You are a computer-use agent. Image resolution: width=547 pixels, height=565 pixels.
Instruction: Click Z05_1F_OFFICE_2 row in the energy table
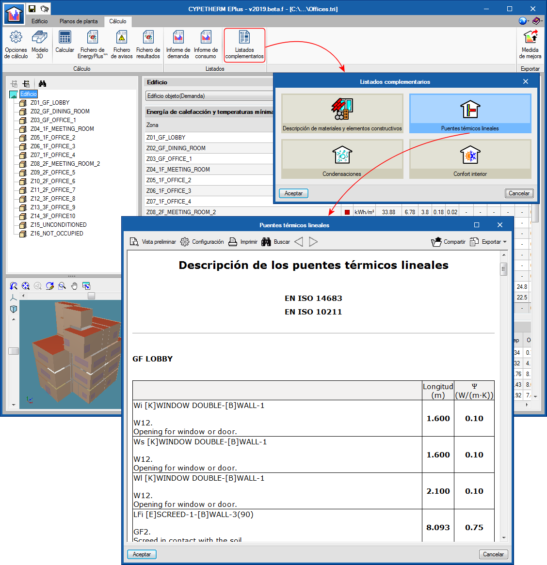click(x=209, y=180)
